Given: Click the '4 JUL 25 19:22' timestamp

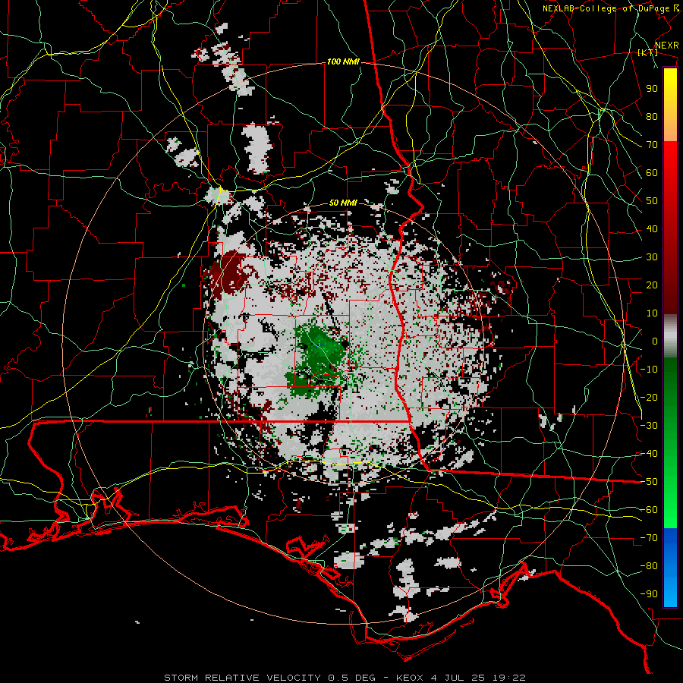Looking at the screenshot, I should click(478, 678).
